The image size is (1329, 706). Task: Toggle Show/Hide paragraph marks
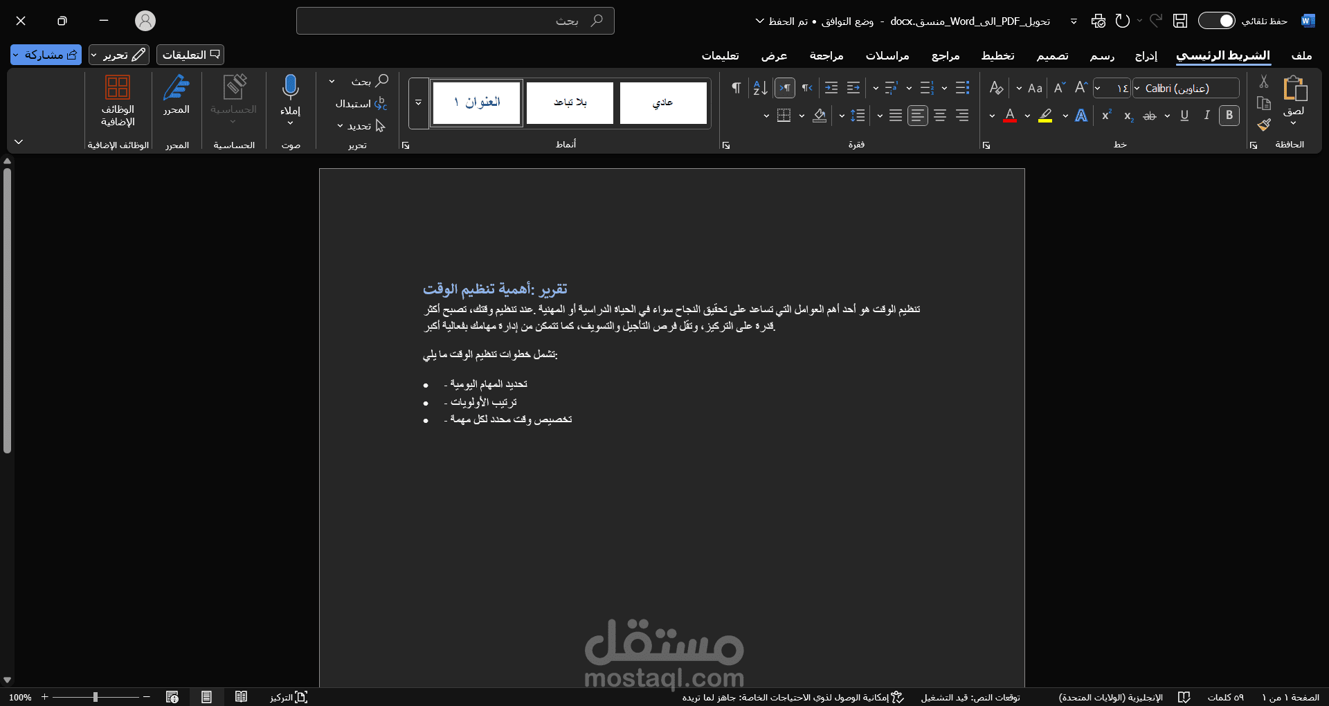pos(736,88)
